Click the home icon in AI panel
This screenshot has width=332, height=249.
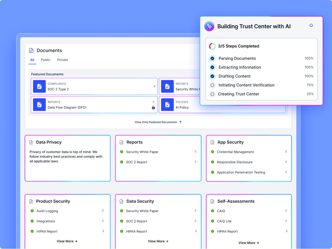coord(311,25)
